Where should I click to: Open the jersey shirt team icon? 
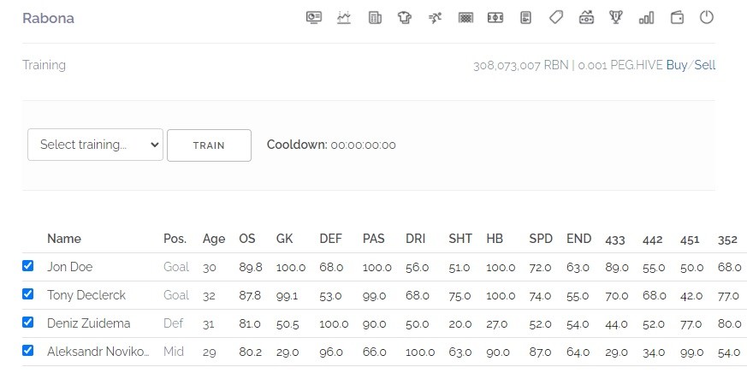point(405,18)
